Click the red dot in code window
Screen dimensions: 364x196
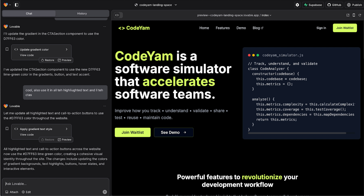pyautogui.click(x=249, y=55)
